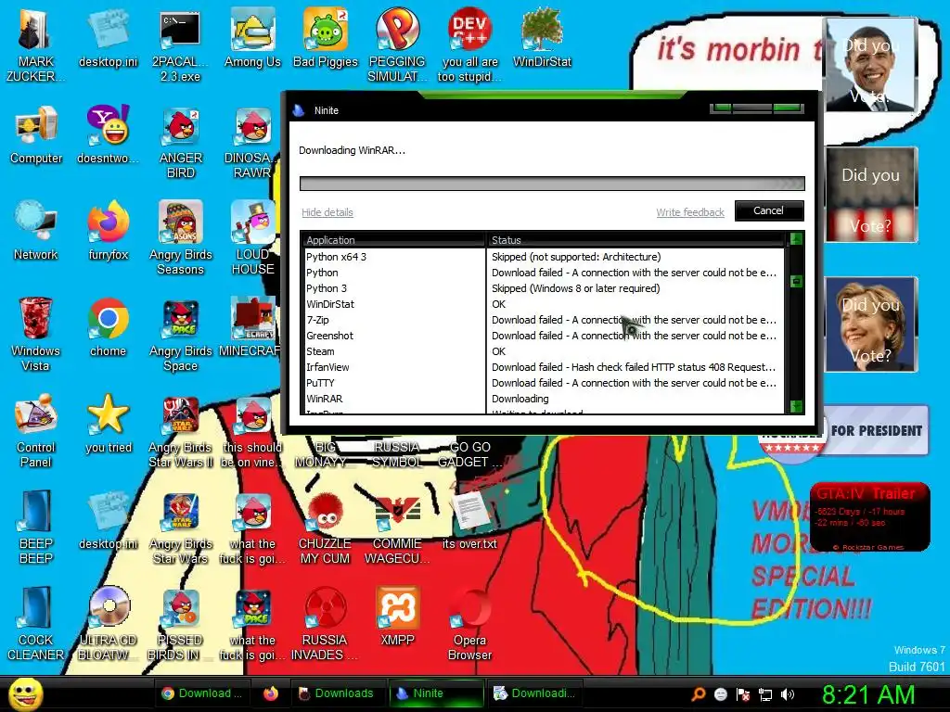Open Angry Birds Space shortcut
950x712 pixels.
point(181,335)
